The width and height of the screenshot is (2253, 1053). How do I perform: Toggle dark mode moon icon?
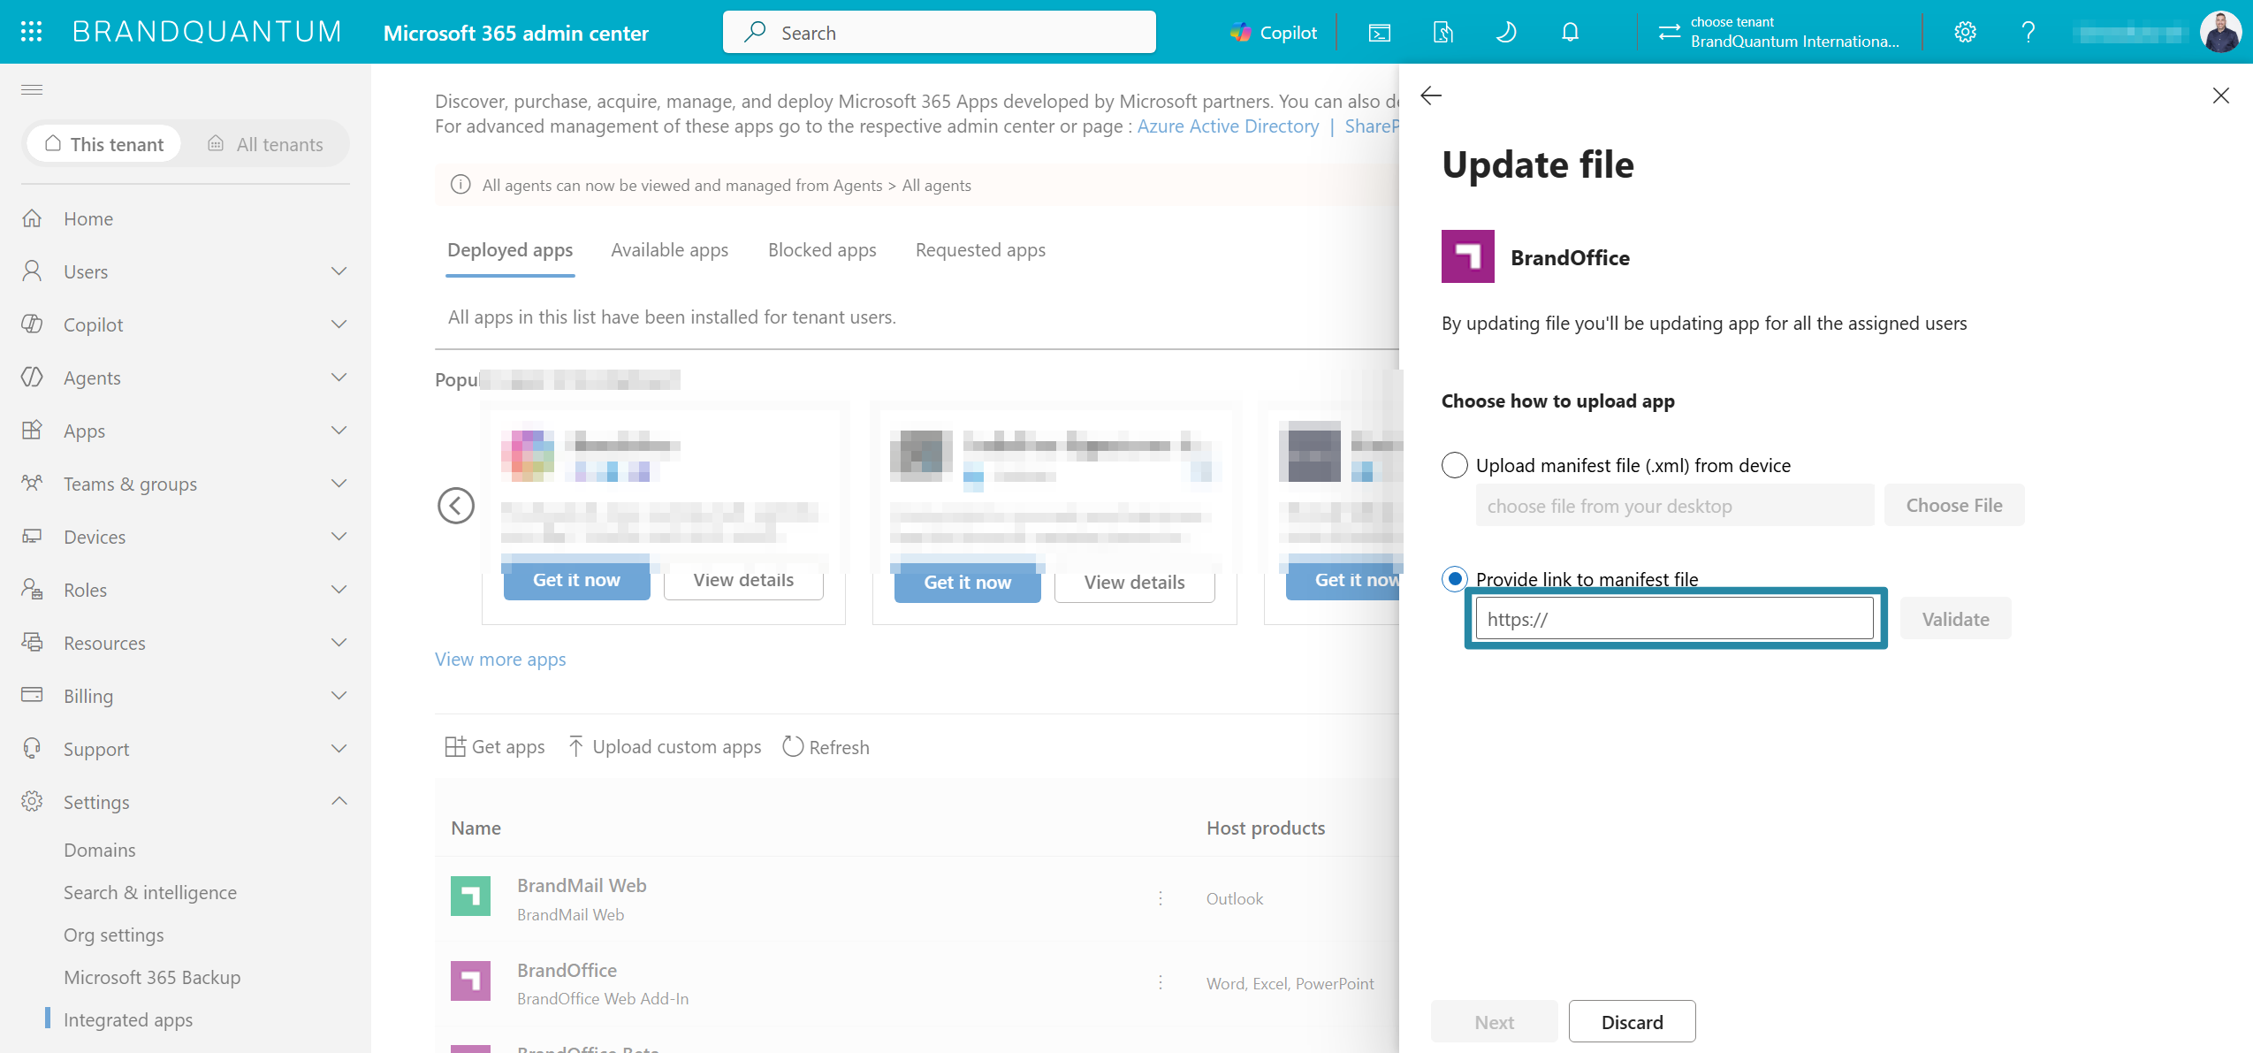(1506, 33)
